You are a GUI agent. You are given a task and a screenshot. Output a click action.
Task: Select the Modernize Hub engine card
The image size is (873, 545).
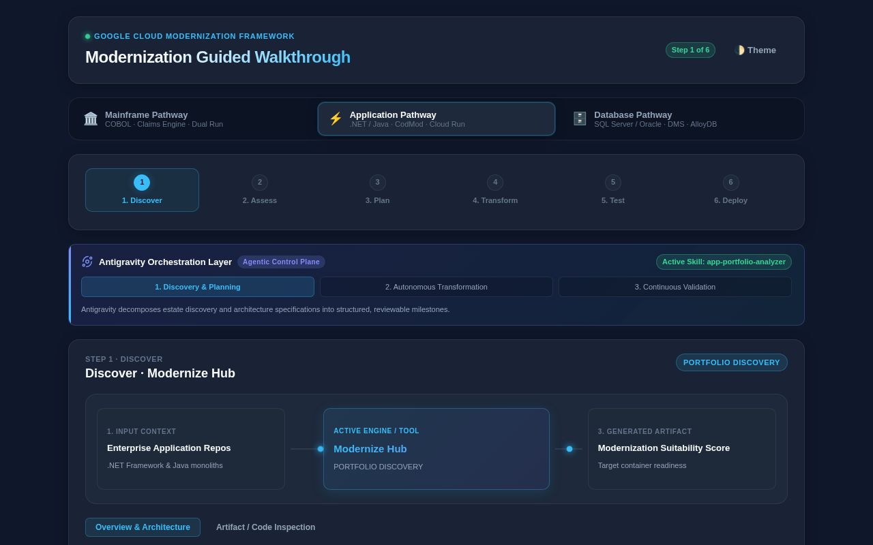[436, 449]
